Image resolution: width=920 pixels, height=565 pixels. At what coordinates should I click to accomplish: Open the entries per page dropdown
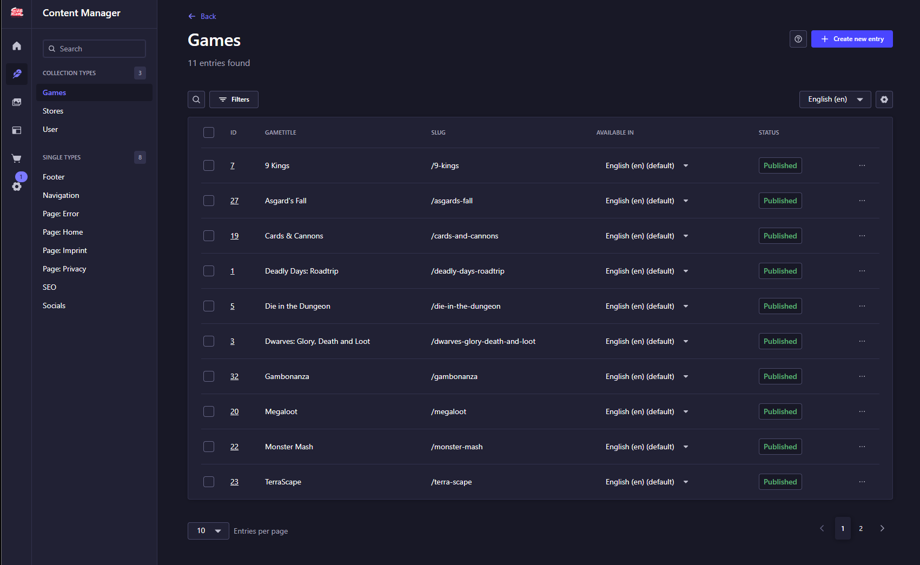point(208,531)
